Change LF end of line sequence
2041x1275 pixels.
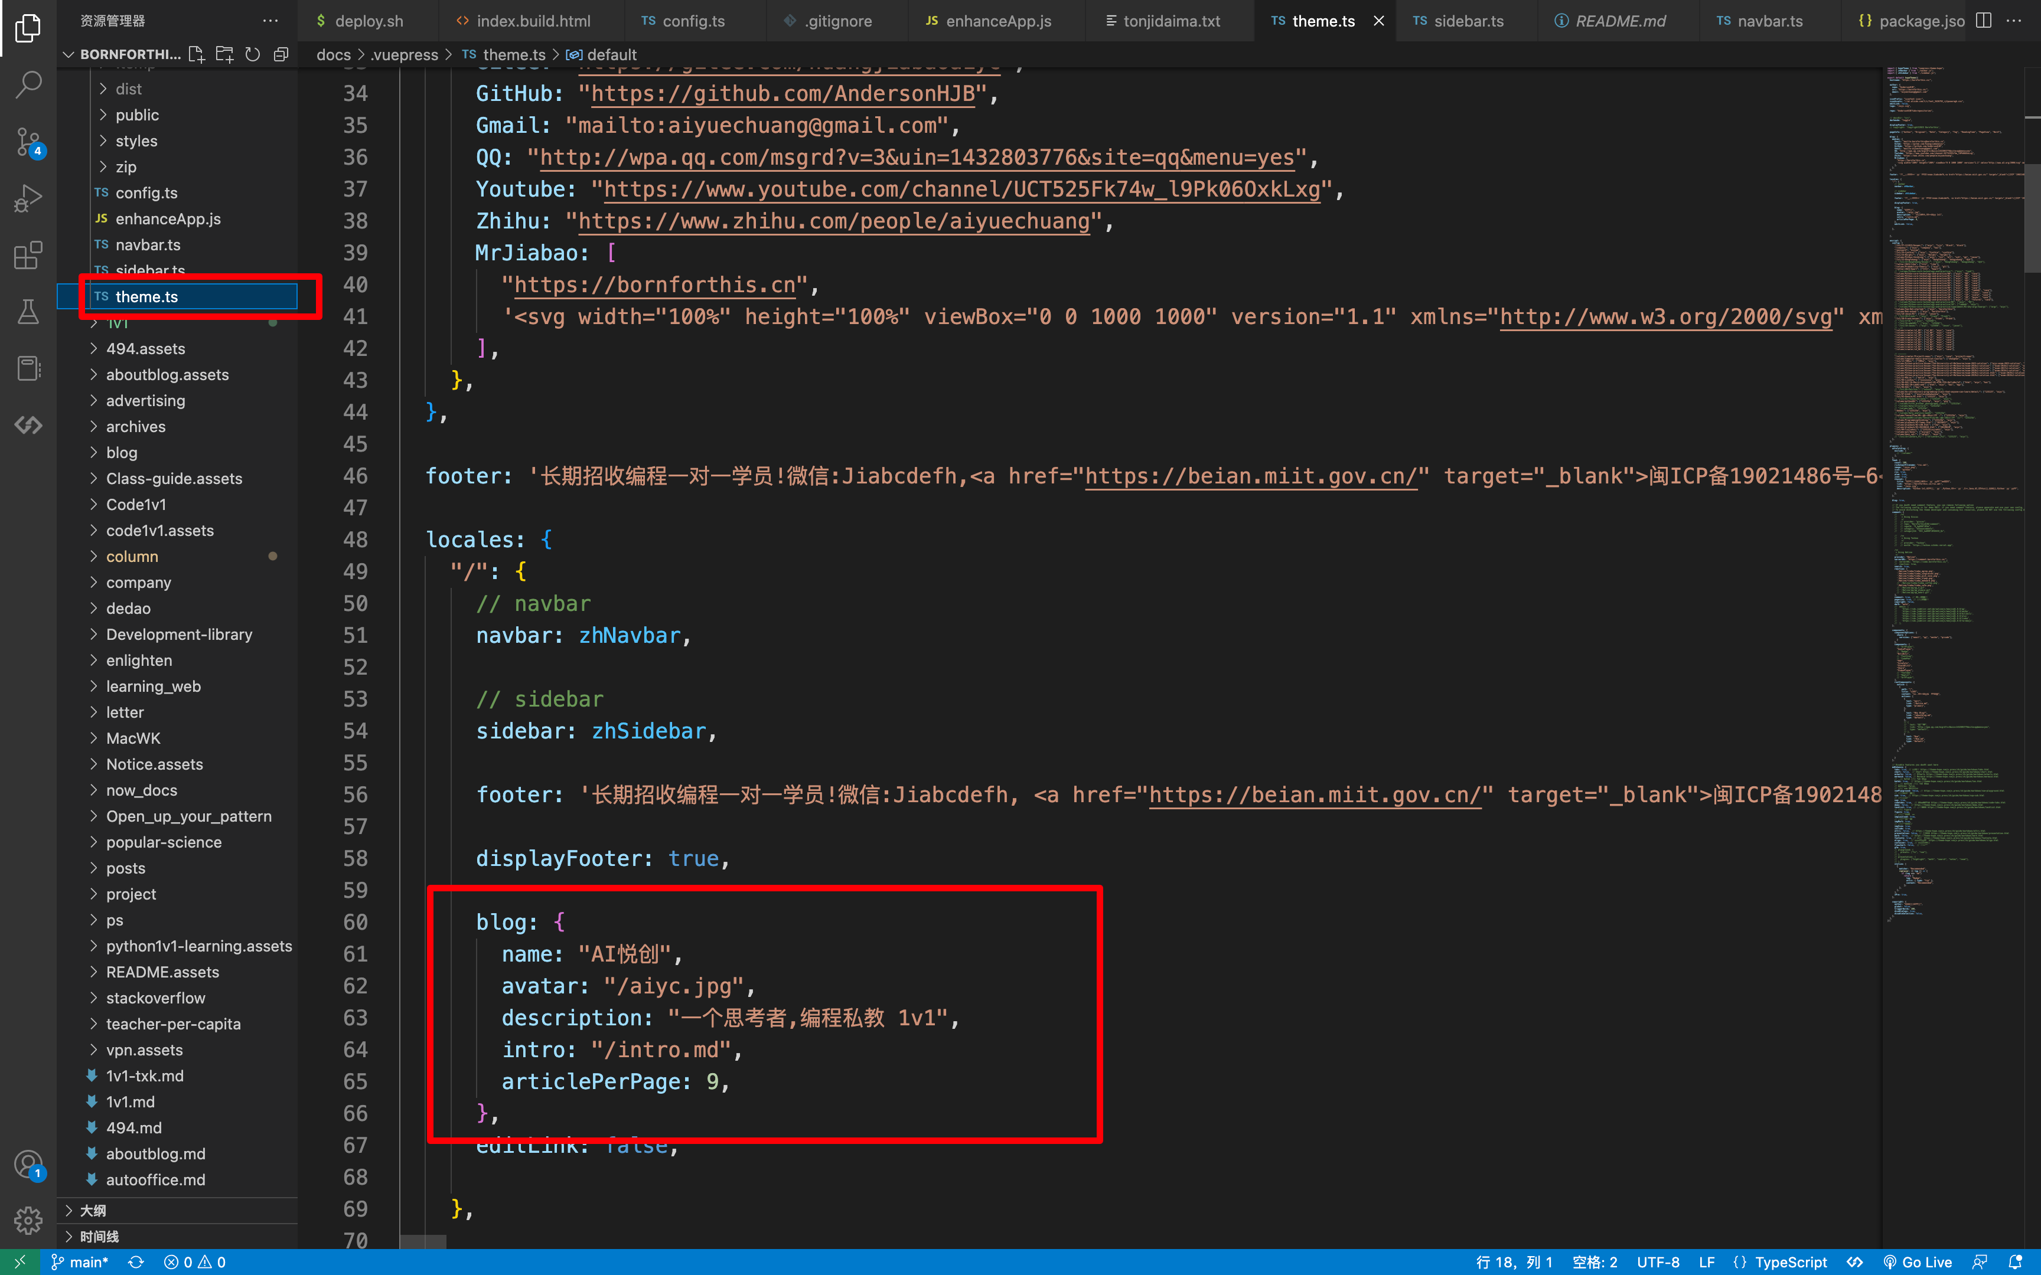[x=1706, y=1261]
